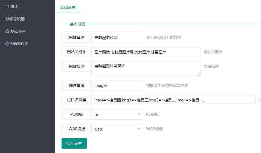The image size is (261, 153).
Task: Click the 图片目录 input containing images
Action: [117, 85]
